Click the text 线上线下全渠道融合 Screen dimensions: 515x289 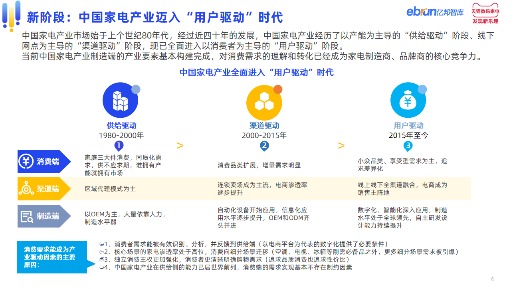tap(387, 185)
